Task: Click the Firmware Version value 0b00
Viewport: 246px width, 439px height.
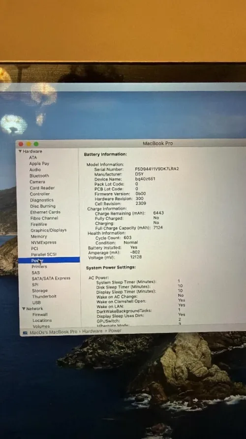Action: tap(141, 194)
